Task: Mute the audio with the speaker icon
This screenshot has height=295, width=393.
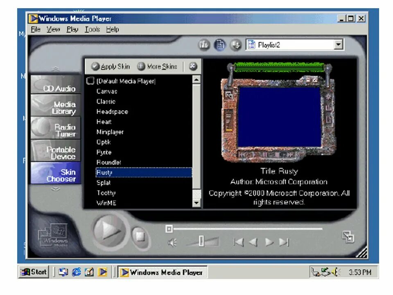Action: pos(172,243)
